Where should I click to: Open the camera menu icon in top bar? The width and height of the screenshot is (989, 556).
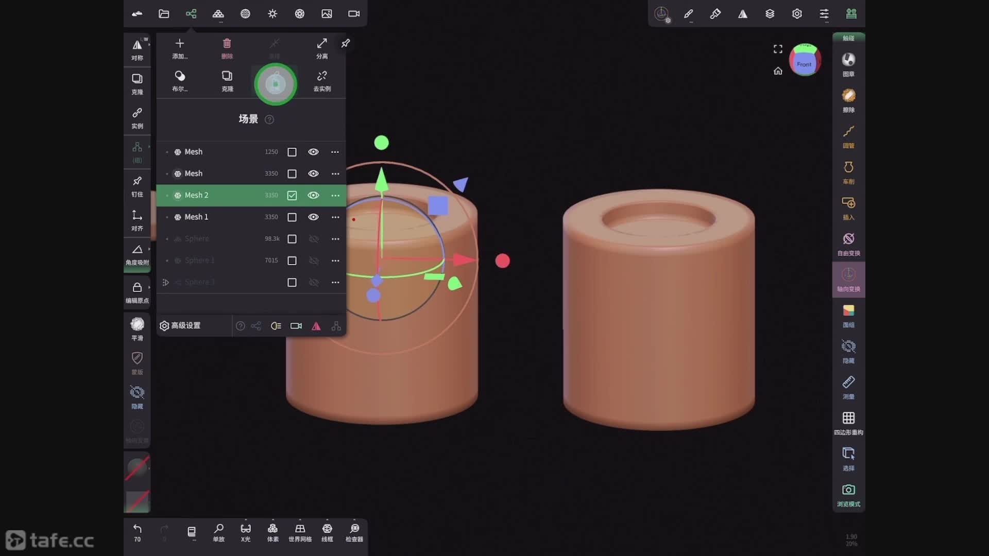(x=354, y=14)
